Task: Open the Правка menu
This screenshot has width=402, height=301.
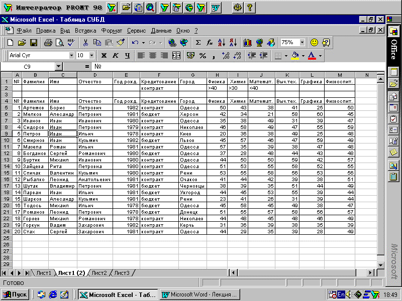Action: tap(46, 31)
